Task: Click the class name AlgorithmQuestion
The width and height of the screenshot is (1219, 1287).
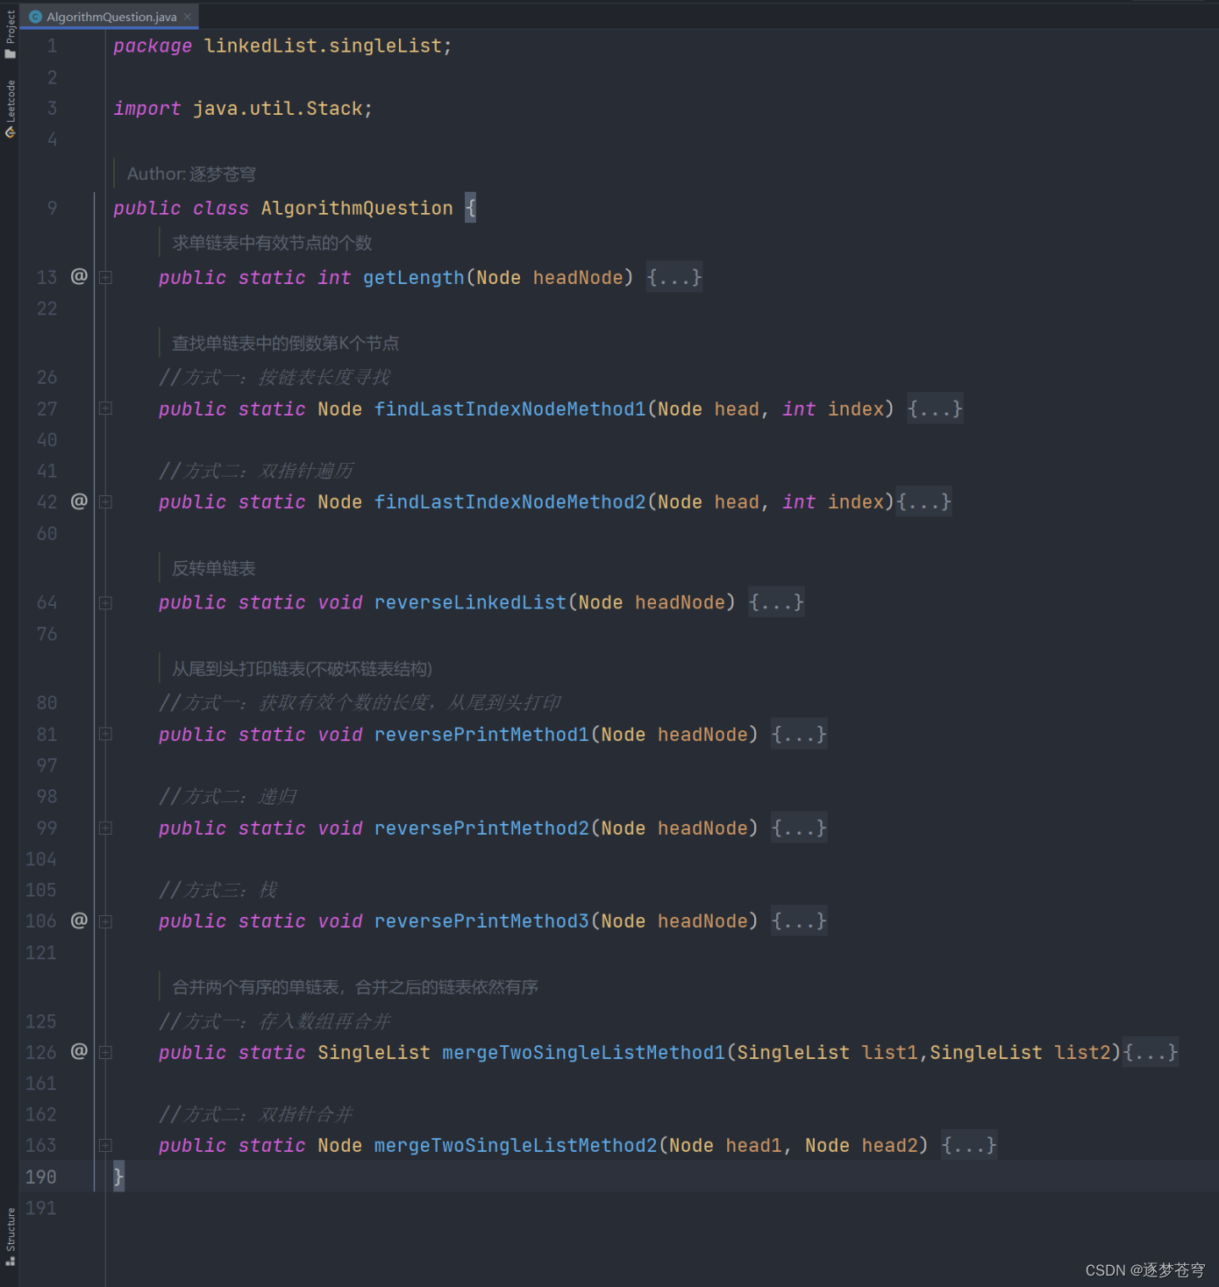Action: [x=357, y=208]
